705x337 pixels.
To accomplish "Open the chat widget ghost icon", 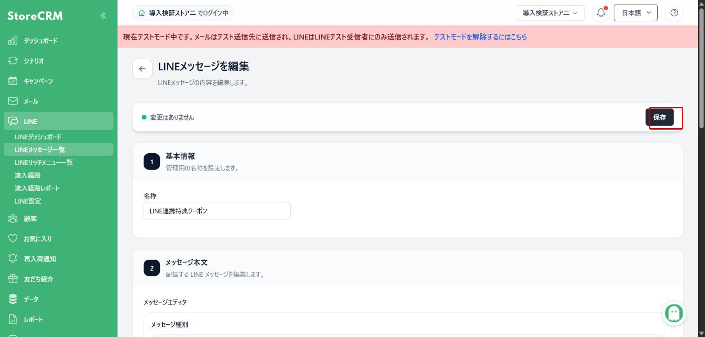I will tap(673, 313).
